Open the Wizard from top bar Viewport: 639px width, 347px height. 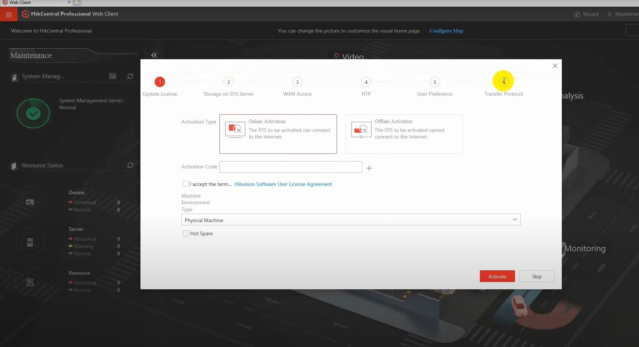pyautogui.click(x=586, y=14)
